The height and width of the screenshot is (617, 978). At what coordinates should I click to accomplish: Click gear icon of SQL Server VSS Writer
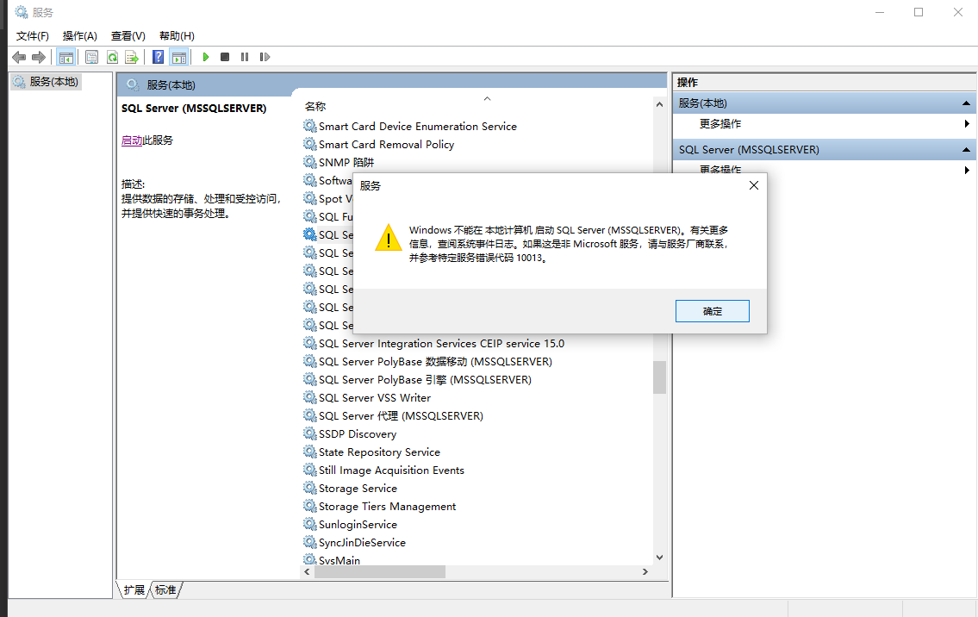coord(310,396)
